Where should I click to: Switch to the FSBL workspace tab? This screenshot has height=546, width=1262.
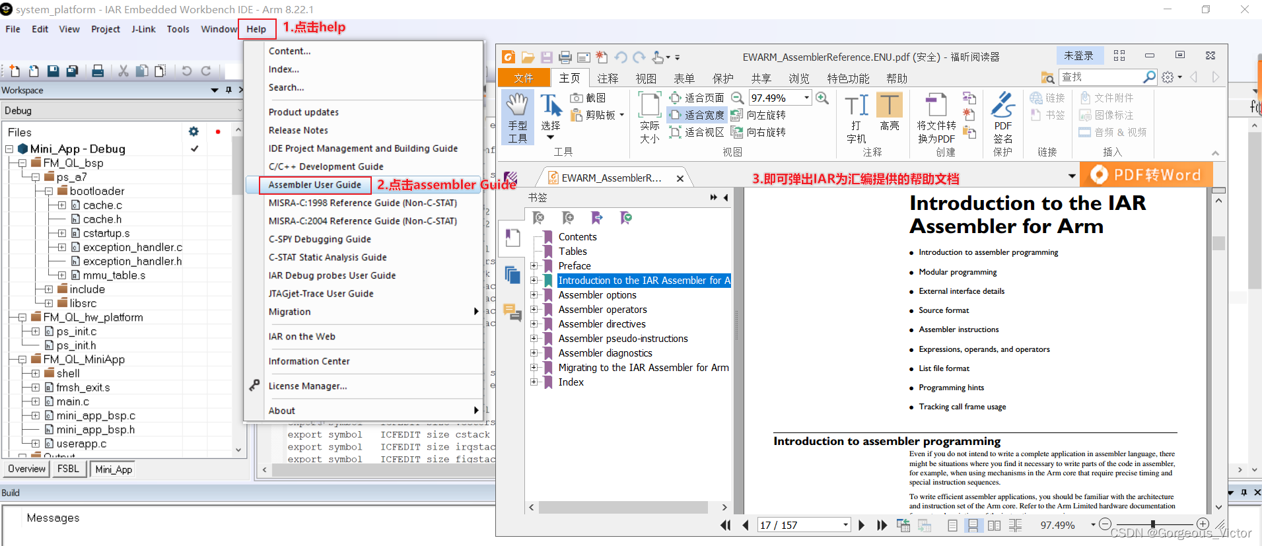click(68, 469)
